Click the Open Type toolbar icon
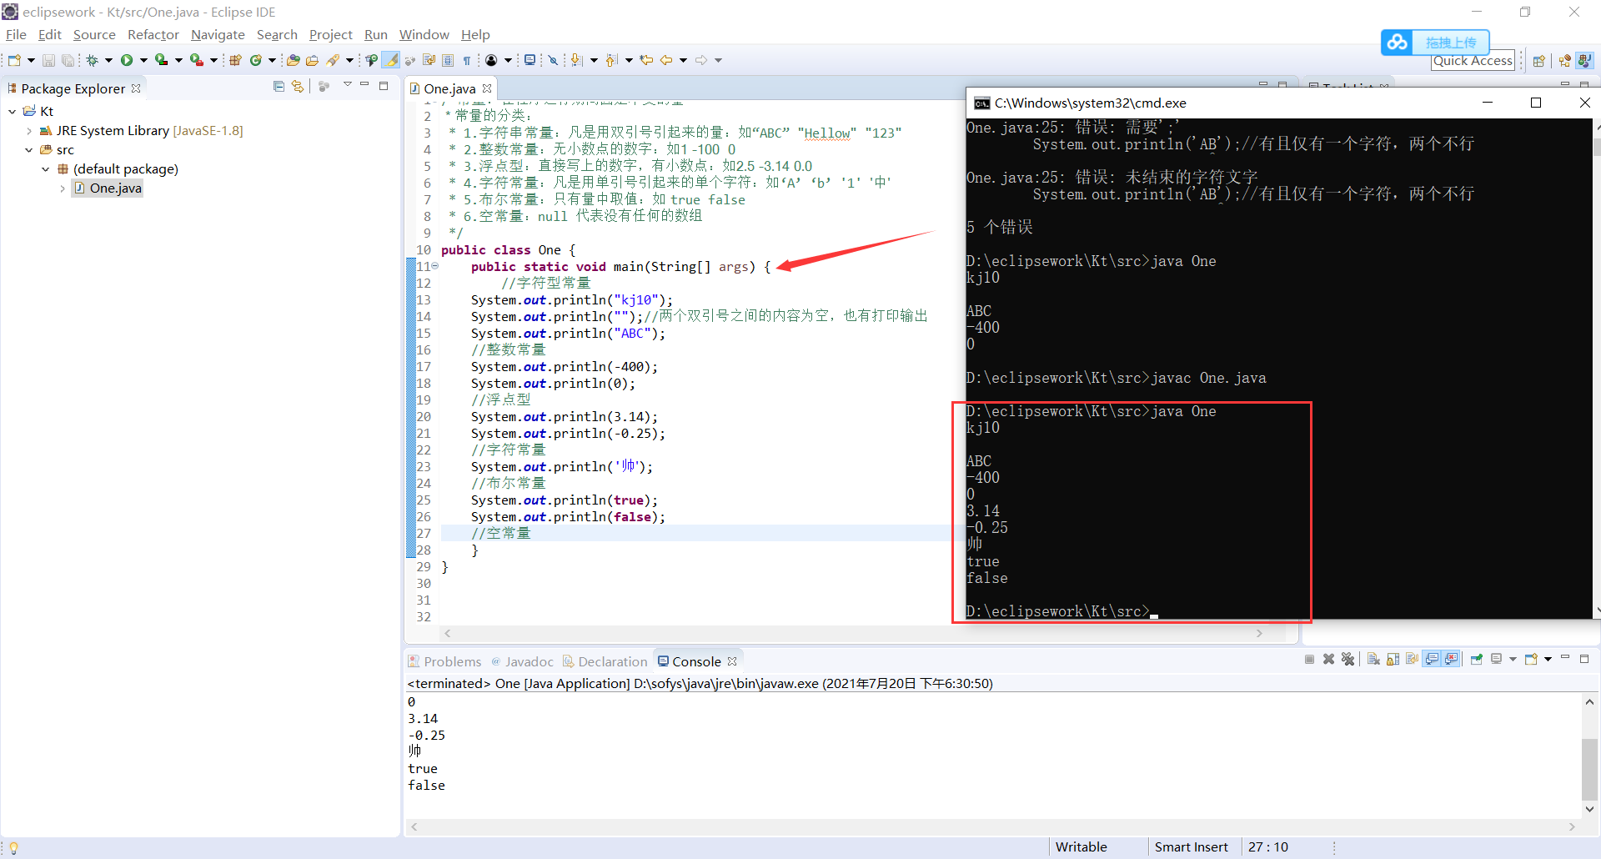The height and width of the screenshot is (859, 1601). coord(293,60)
